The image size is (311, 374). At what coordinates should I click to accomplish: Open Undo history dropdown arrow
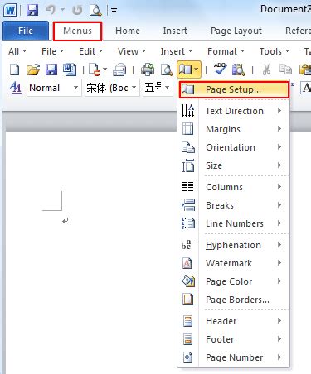(x=63, y=10)
